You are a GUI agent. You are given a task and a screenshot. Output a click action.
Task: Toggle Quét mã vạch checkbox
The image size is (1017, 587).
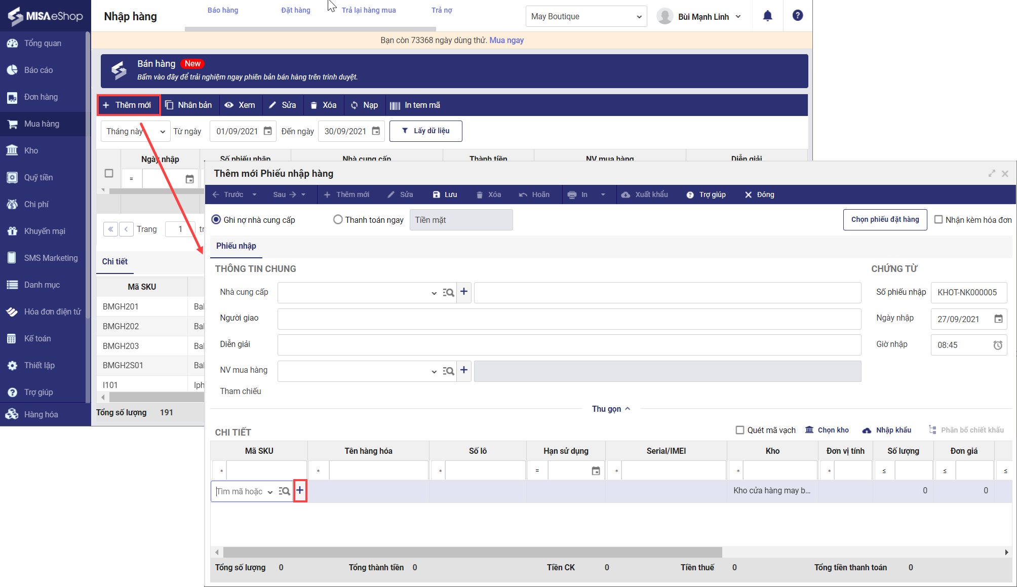pos(740,430)
